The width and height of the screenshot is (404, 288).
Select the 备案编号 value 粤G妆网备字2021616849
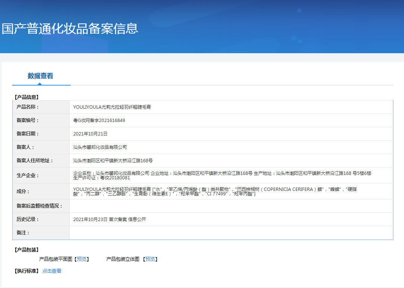point(99,120)
